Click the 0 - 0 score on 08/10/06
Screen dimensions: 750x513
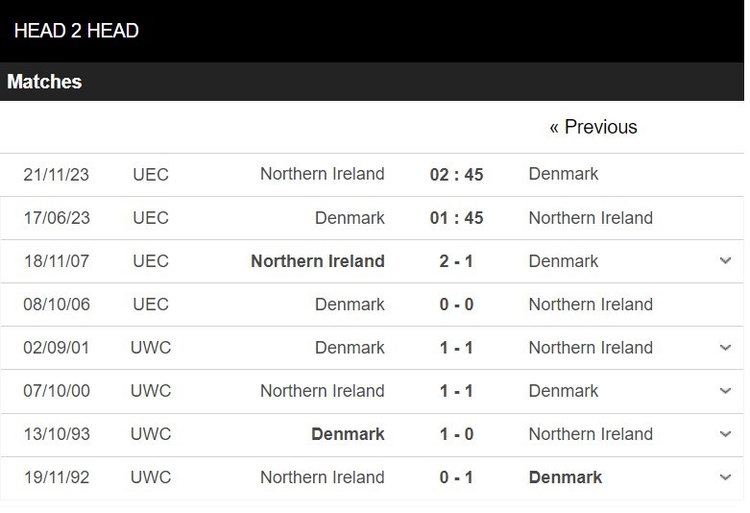456,305
